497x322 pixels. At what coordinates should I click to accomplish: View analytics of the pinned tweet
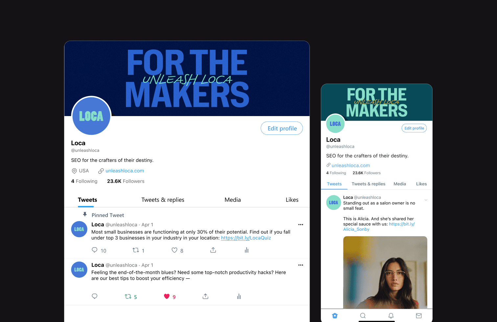[247, 250]
